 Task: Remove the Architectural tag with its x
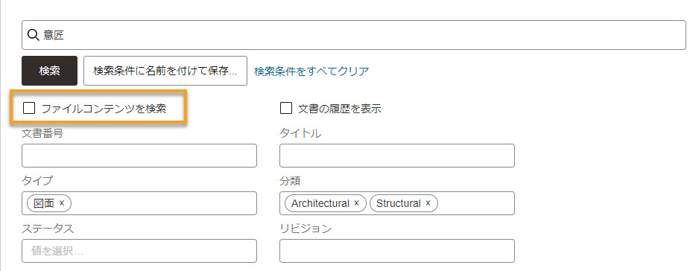click(357, 203)
